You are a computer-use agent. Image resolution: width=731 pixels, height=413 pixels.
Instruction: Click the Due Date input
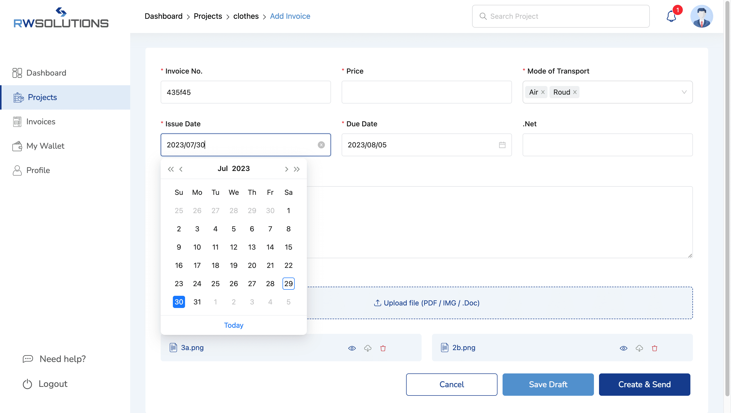pos(426,145)
